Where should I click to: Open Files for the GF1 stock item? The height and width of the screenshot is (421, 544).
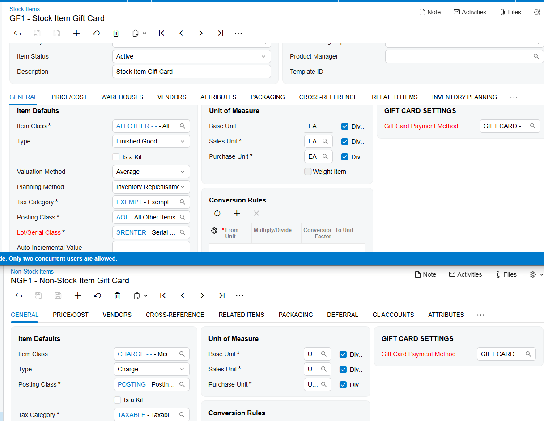(510, 12)
